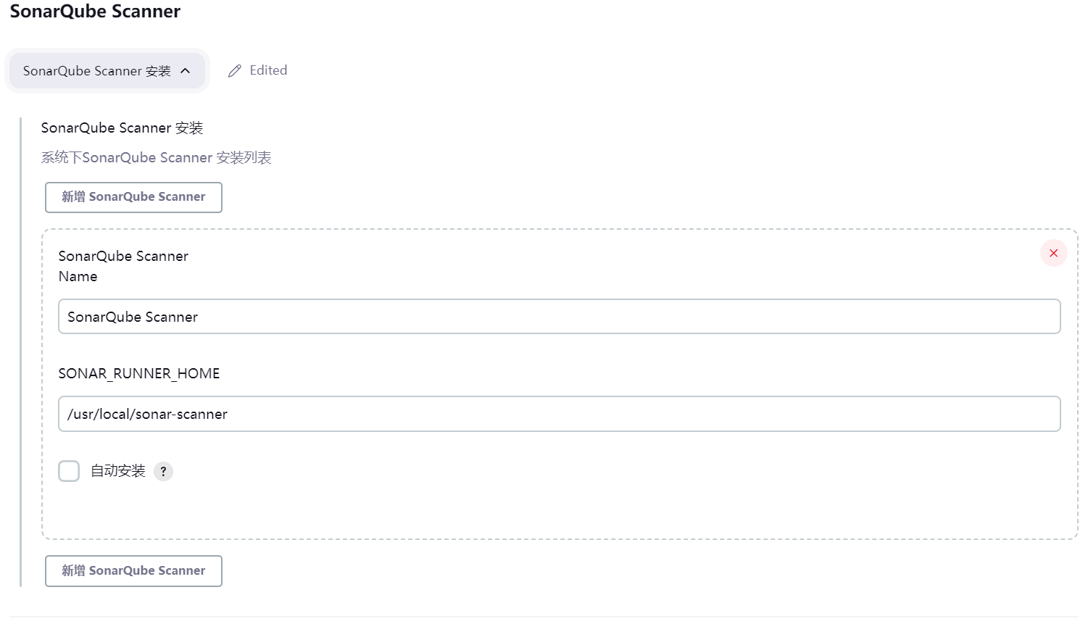The image size is (1088, 624).
Task: Enable the 自动安装 checkbox
Action: click(69, 471)
